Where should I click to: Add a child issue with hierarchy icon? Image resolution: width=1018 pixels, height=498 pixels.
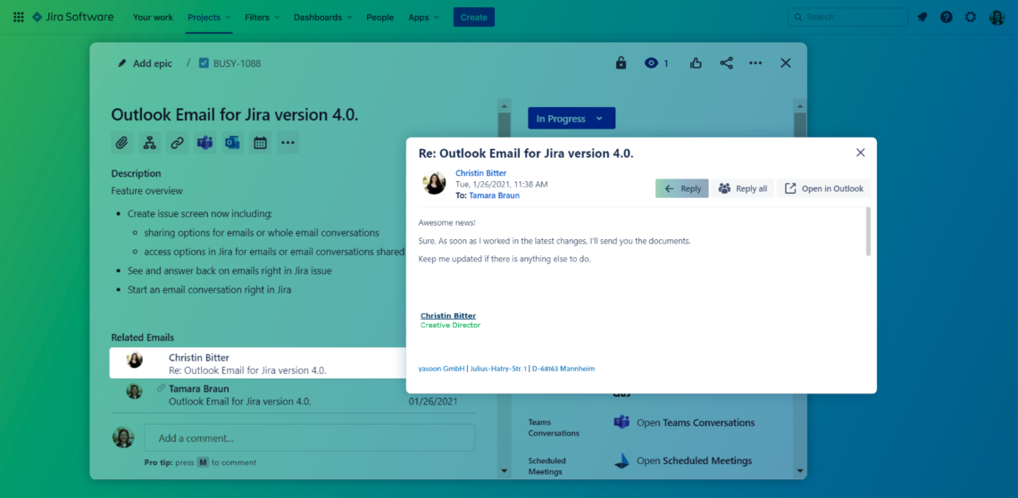tap(150, 143)
